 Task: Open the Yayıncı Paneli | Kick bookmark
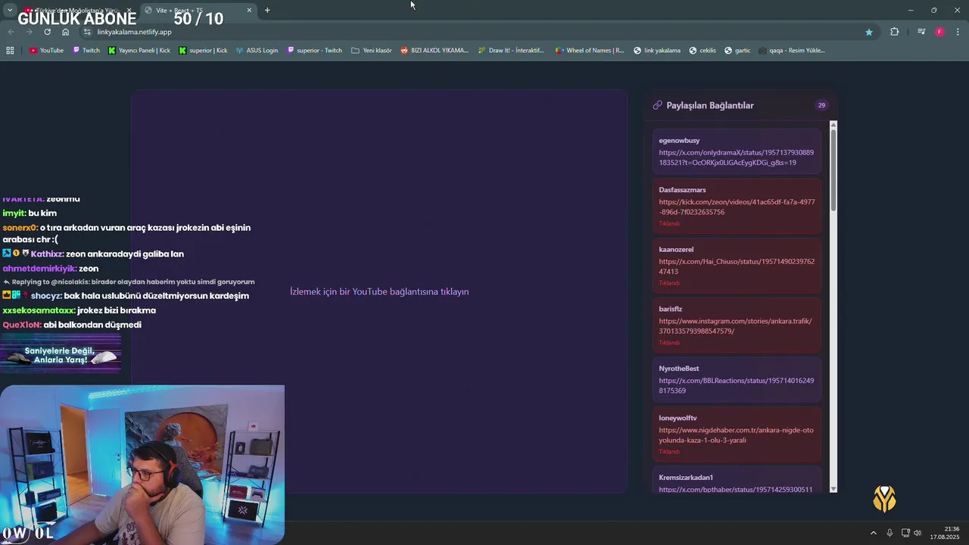click(x=139, y=51)
